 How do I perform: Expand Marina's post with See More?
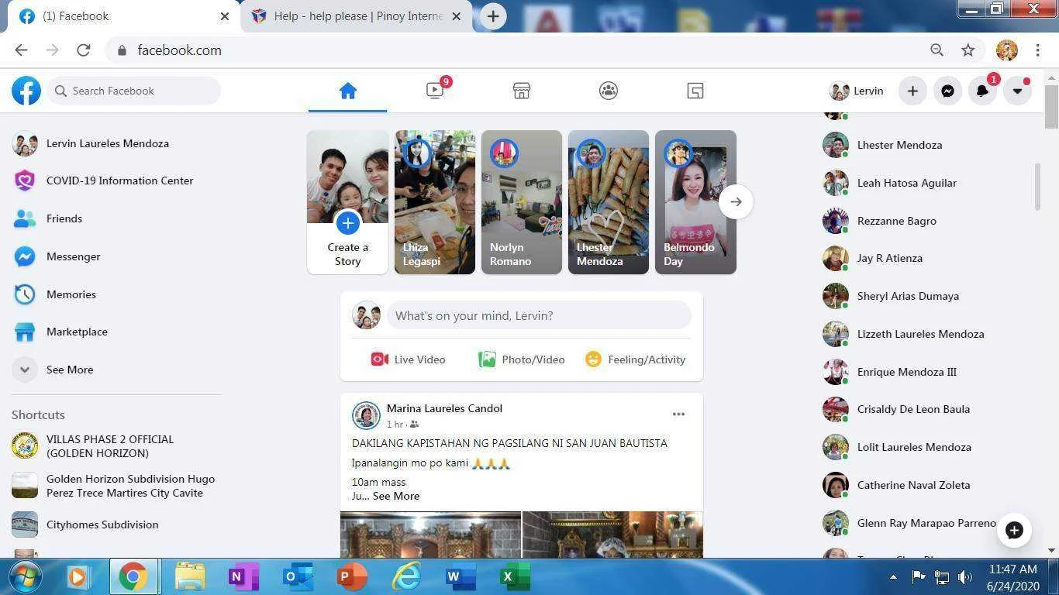[396, 496]
